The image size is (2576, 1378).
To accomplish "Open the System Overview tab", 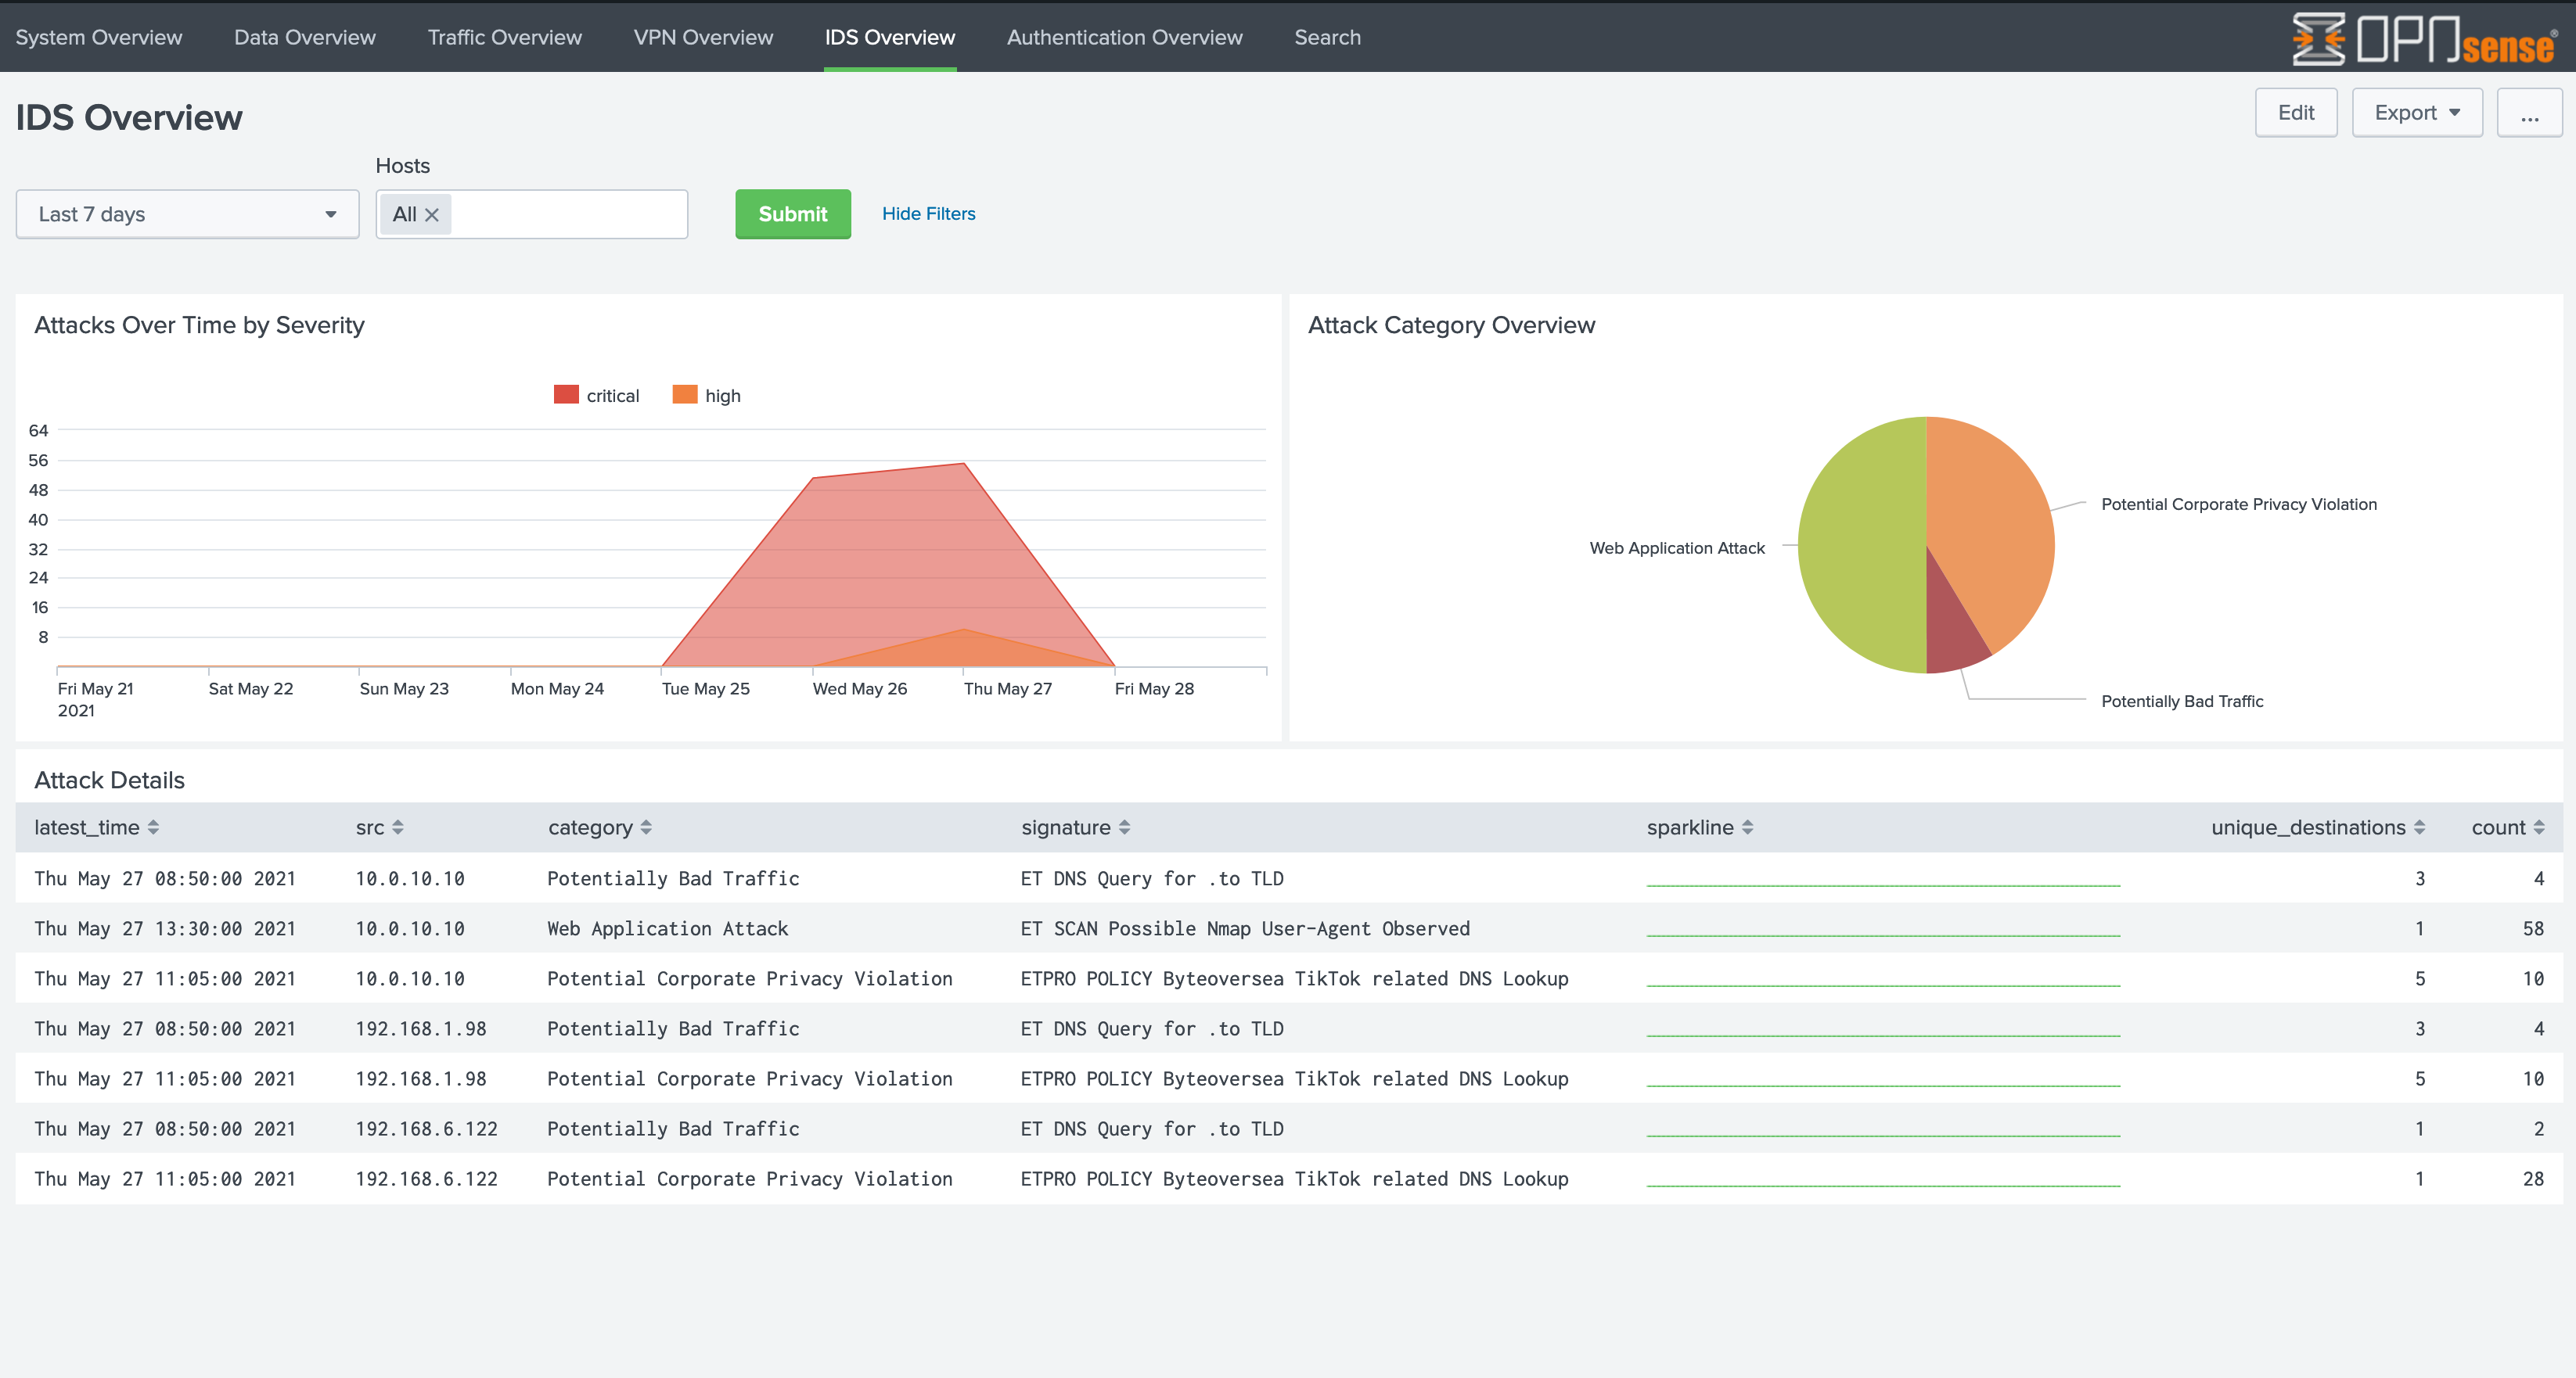I will point(98,37).
